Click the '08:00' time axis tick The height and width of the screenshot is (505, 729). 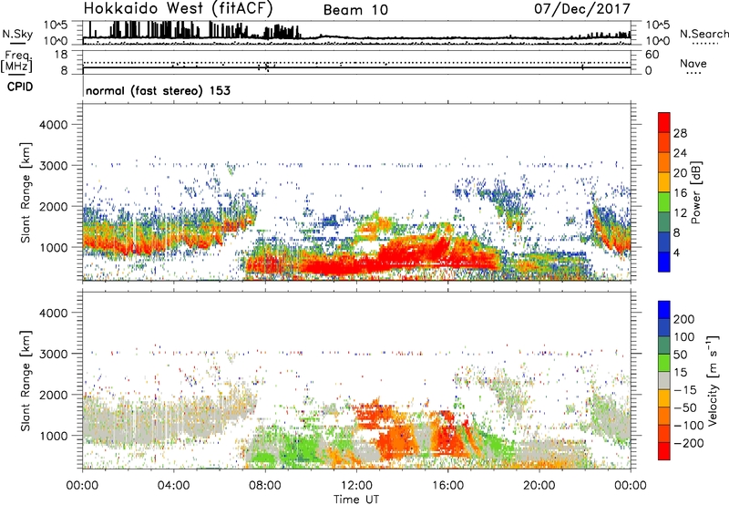pos(264,486)
